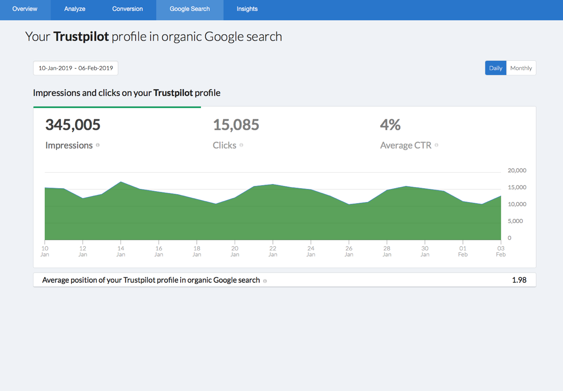Switch chart to Daily view
The image size is (563, 391).
point(496,68)
